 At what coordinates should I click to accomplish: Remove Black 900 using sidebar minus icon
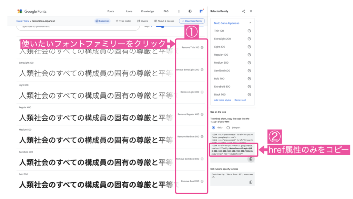[249, 95]
